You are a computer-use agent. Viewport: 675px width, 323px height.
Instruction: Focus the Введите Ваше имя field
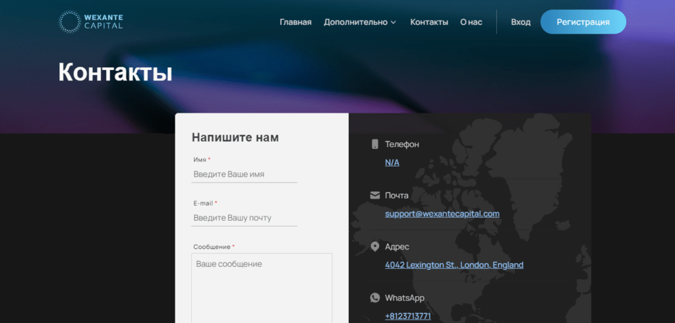244,175
